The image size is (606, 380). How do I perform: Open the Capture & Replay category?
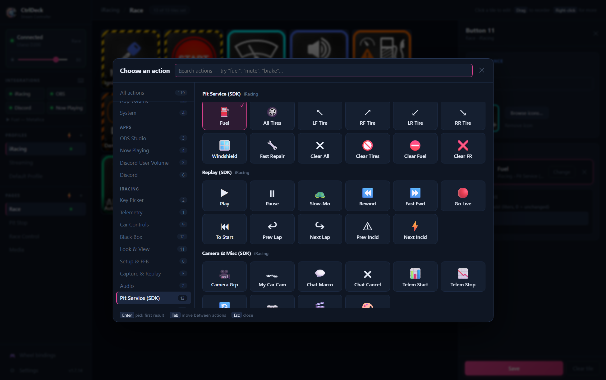pos(154,274)
